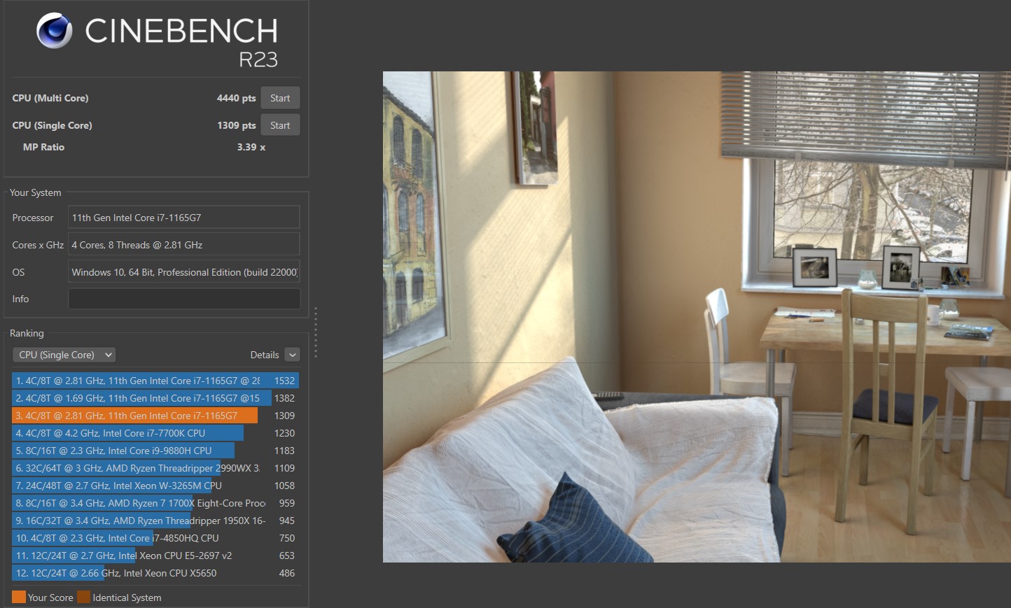
Task: Click the orange Your Score legend swatch
Action: 19,597
